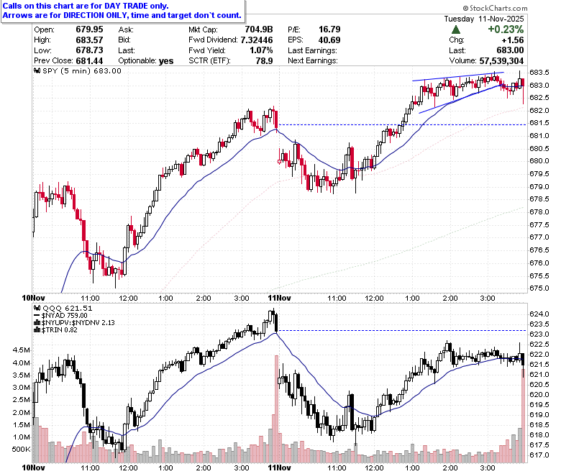This screenshot has height=474, width=561.
Task: Click the Optionable yes field
Action: click(145, 61)
